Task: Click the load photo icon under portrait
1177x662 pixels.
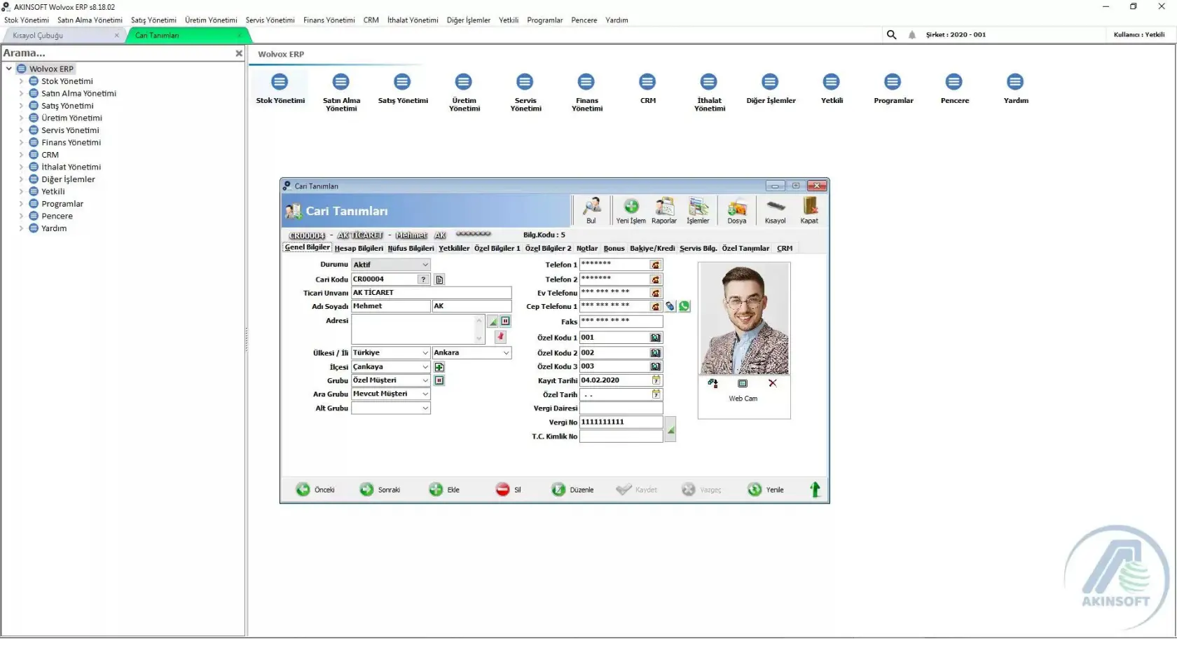Action: click(713, 383)
